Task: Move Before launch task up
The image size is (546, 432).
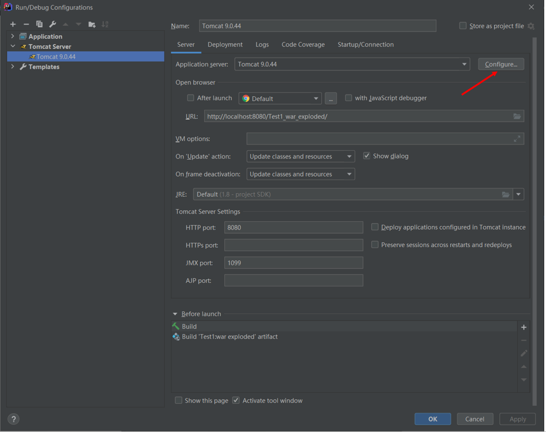Action: (524, 367)
